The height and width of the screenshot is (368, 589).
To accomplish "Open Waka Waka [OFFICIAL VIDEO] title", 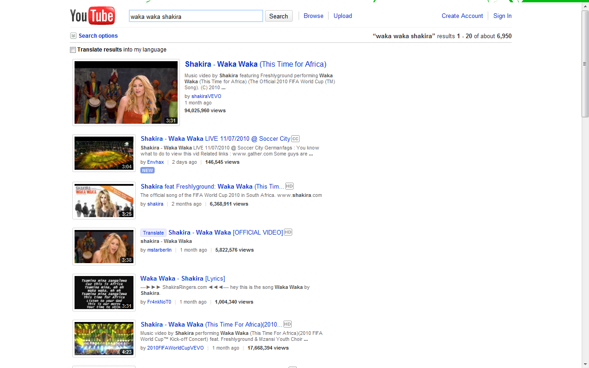I will [x=225, y=232].
